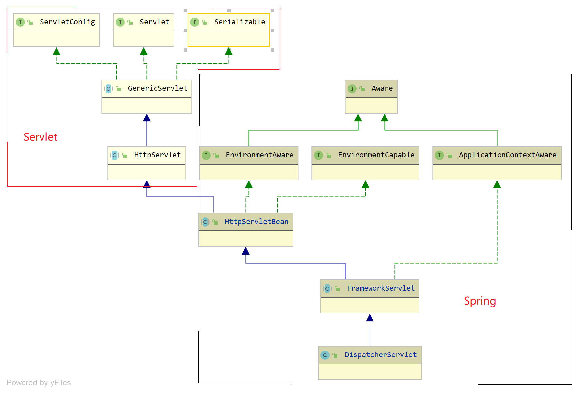The width and height of the screenshot is (575, 393).
Task: Click the top-right selection handle of Serializable
Action: pyautogui.click(x=272, y=10)
